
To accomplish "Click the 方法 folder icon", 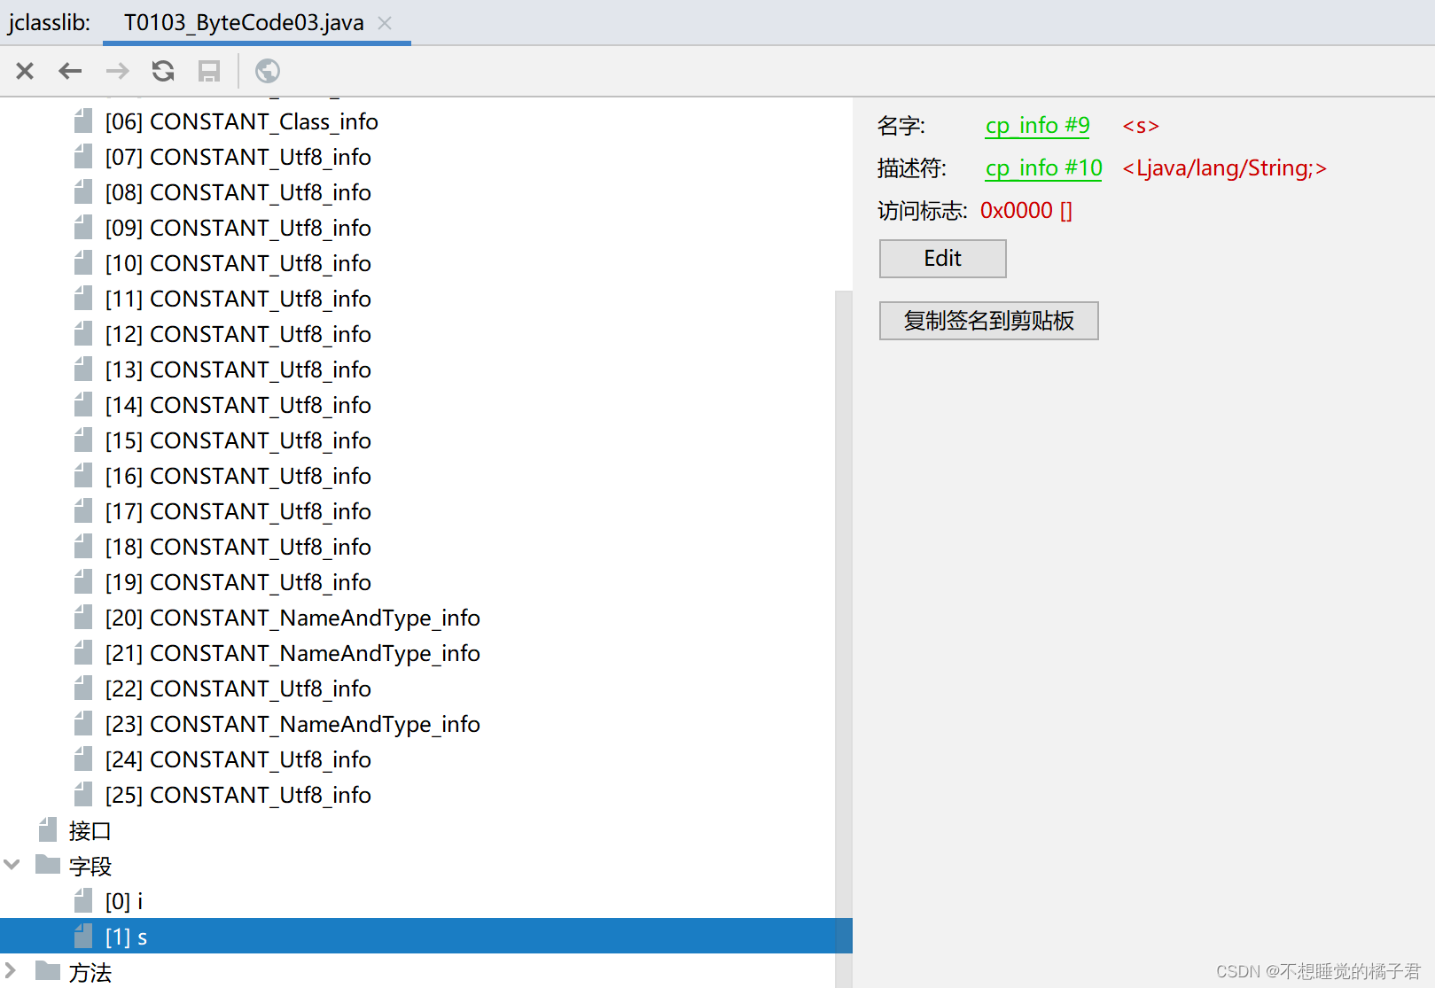I will point(48,971).
